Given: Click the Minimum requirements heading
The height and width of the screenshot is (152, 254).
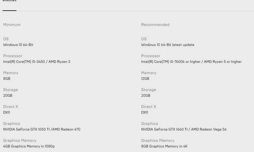Looking at the screenshot, I should point(12,25).
